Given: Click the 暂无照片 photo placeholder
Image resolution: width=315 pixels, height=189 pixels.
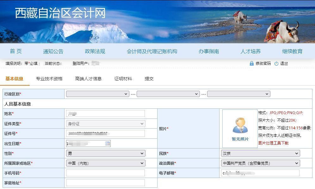Looking at the screenshot, I should (240, 128).
